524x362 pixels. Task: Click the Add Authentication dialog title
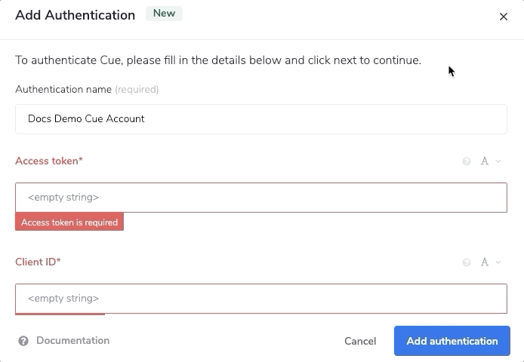coord(76,15)
